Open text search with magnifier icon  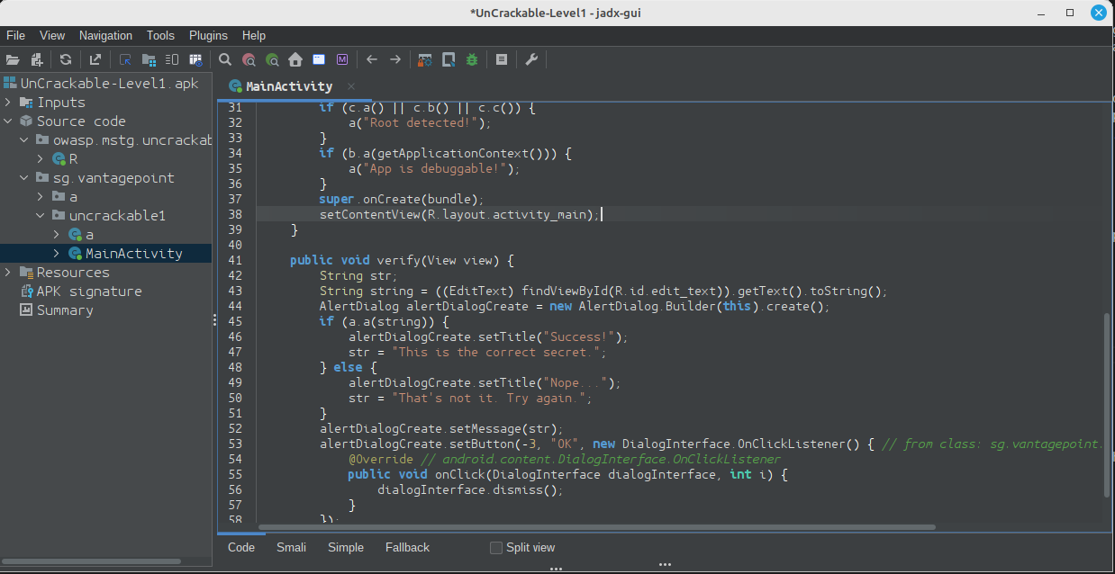point(226,59)
